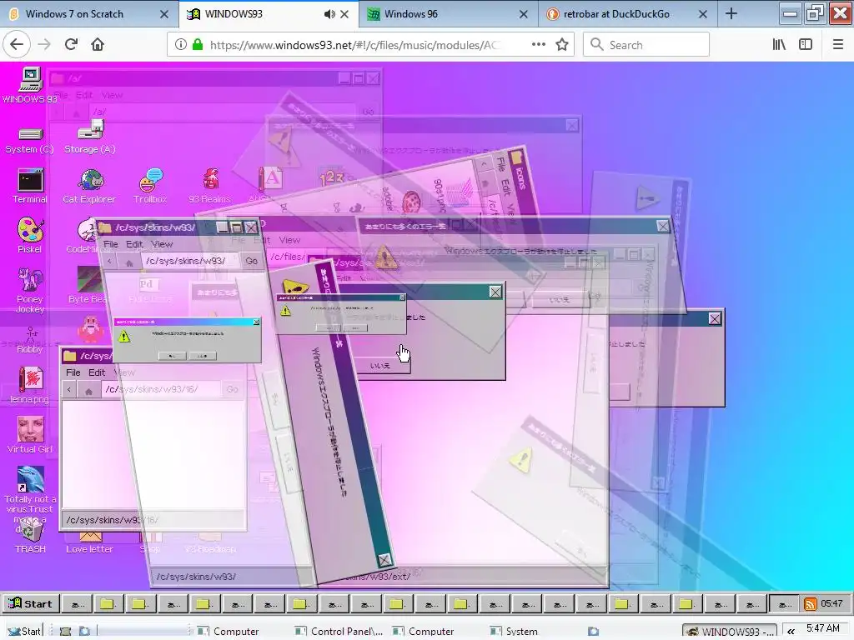Close the error dialog containing the hand cursor
The image size is (854, 640).
[x=495, y=292]
